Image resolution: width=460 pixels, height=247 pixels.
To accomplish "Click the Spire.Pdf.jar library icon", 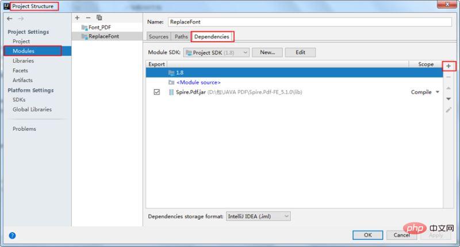I will (x=171, y=92).
